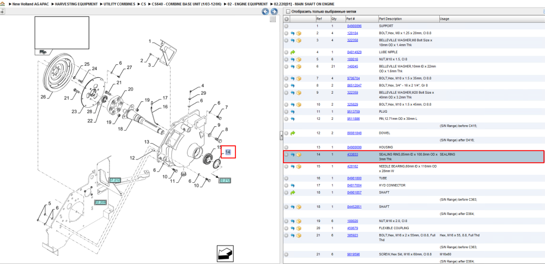545x264 pixels.
Task: Enable 'Отобразить только выбранные метки' checkbox
Action: coord(288,11)
